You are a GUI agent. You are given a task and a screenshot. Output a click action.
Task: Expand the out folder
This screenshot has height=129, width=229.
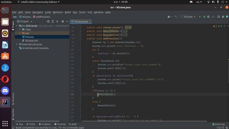click(x=20, y=33)
